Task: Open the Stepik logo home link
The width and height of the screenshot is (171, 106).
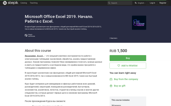Action: coord(11,3)
